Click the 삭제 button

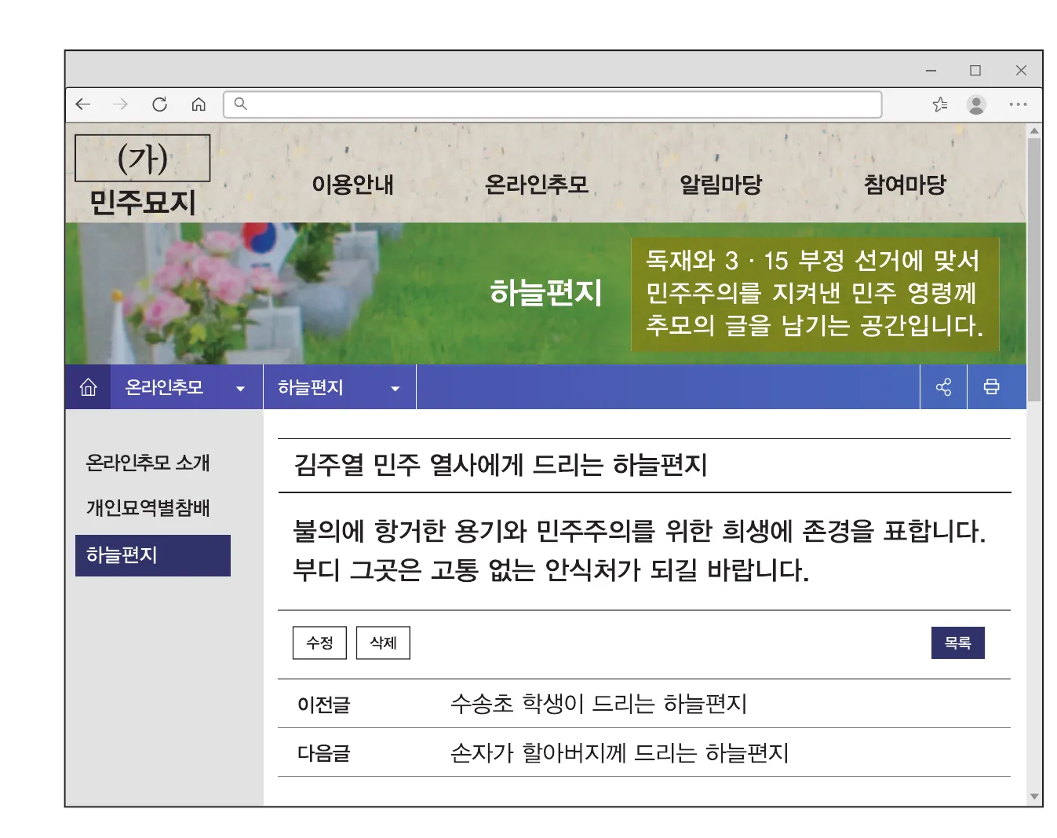tap(383, 642)
